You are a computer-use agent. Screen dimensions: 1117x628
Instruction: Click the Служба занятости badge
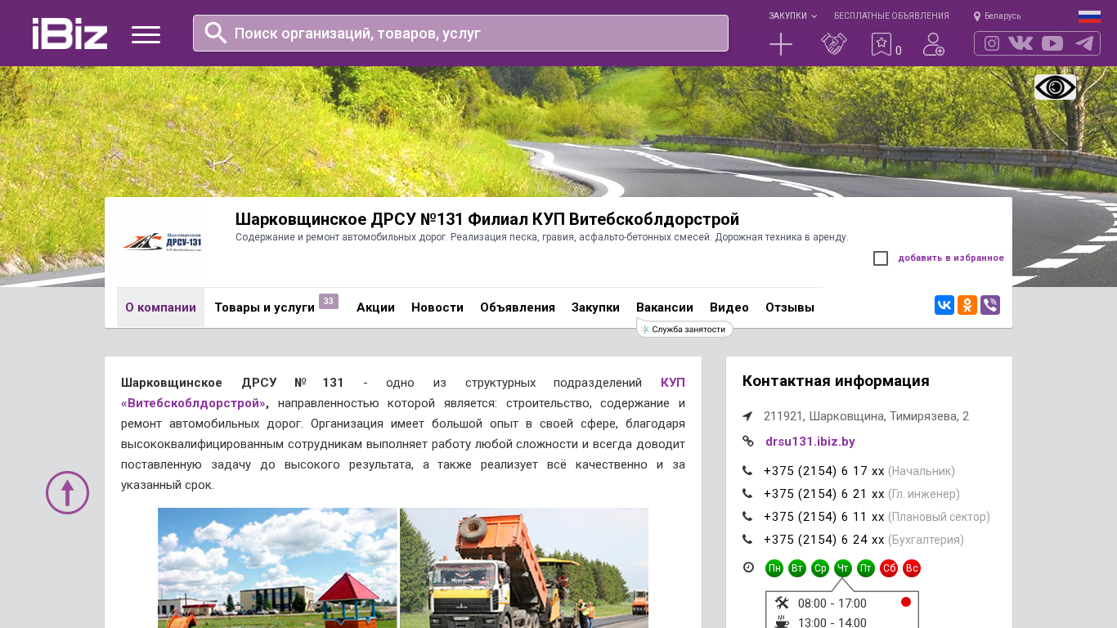685,329
